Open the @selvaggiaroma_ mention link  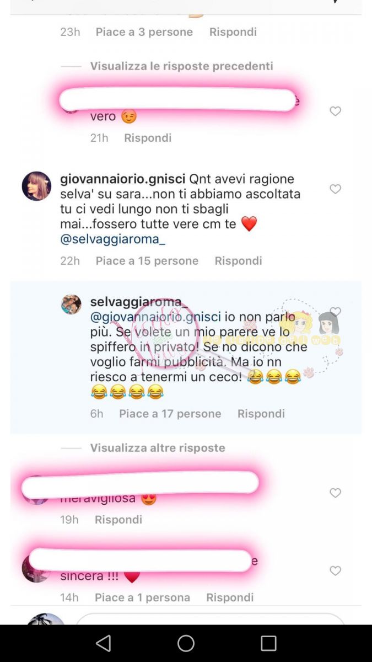click(x=113, y=240)
